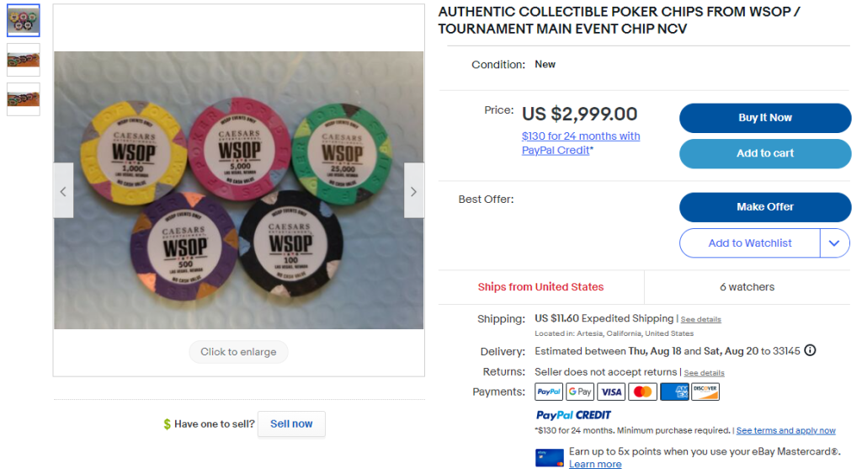Click the eBay Mastercard card image
This screenshot has width=862, height=469.
click(549, 457)
